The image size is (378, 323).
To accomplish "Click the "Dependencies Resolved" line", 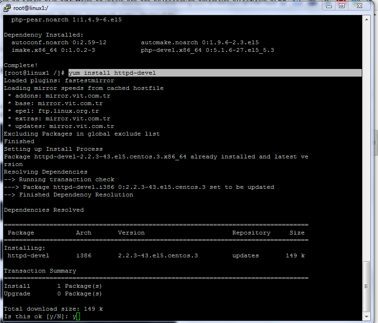I will click(x=44, y=210).
